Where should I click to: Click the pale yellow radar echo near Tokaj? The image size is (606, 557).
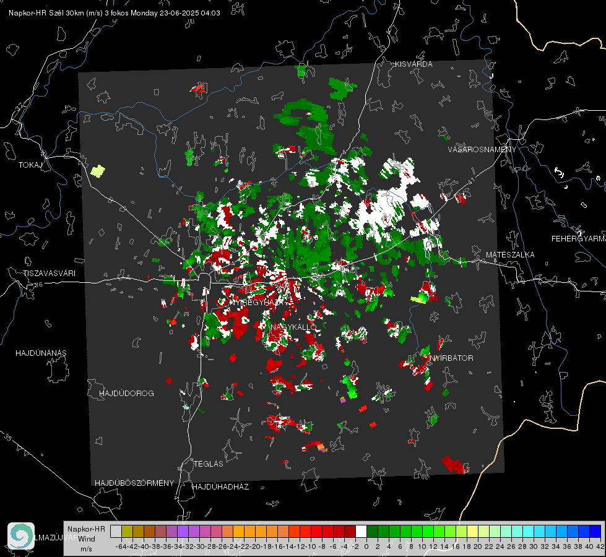click(97, 171)
